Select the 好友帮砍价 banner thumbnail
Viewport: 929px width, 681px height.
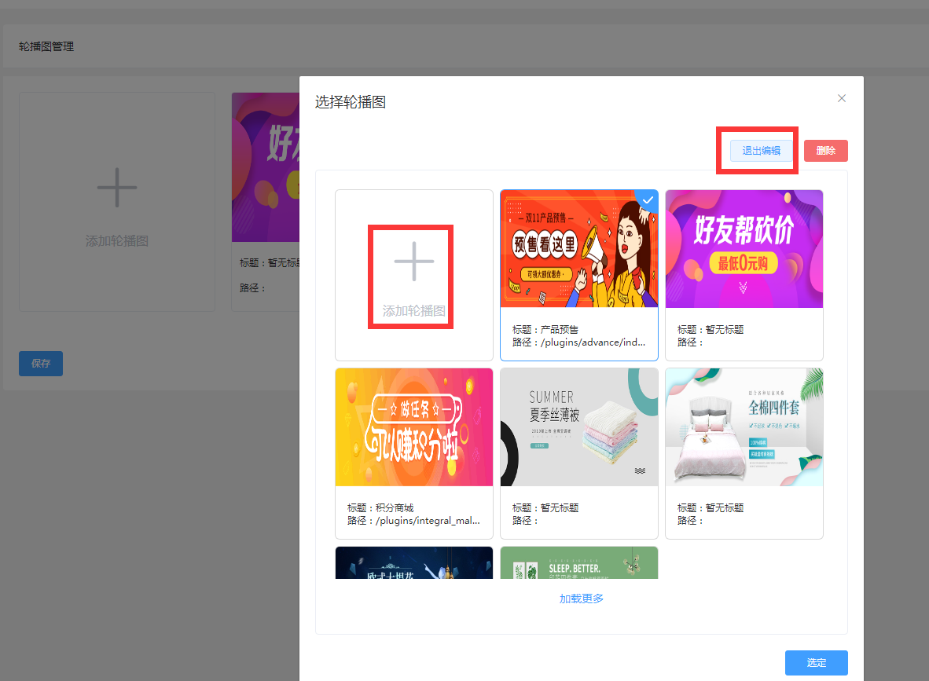pyautogui.click(x=744, y=249)
